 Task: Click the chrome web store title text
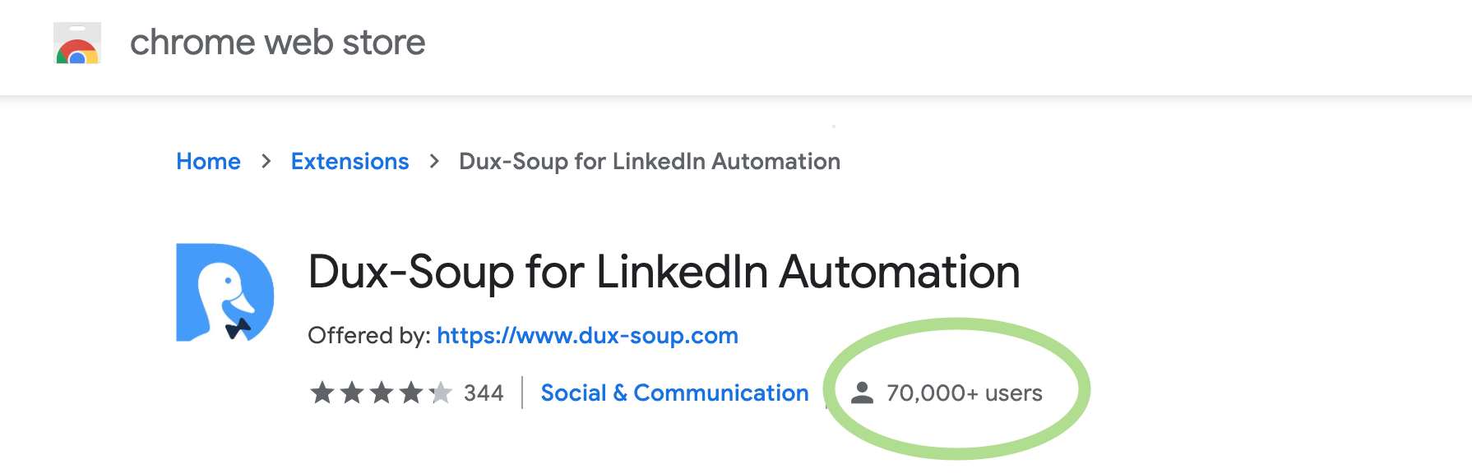click(278, 43)
